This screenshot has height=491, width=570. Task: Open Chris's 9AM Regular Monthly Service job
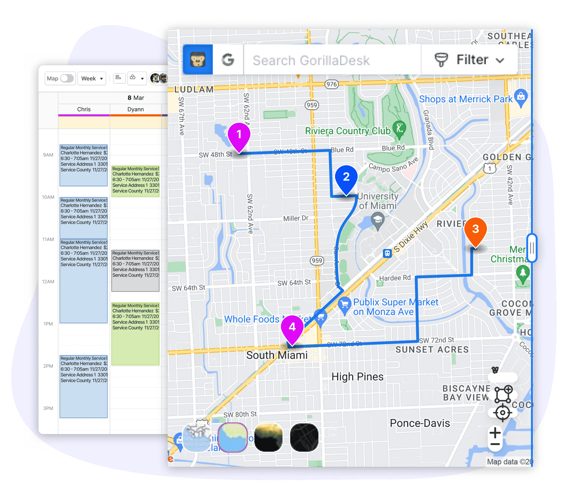(x=84, y=165)
